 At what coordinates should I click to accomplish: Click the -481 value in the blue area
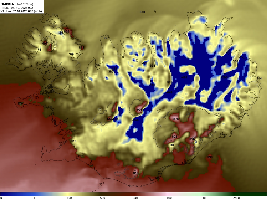(184, 77)
